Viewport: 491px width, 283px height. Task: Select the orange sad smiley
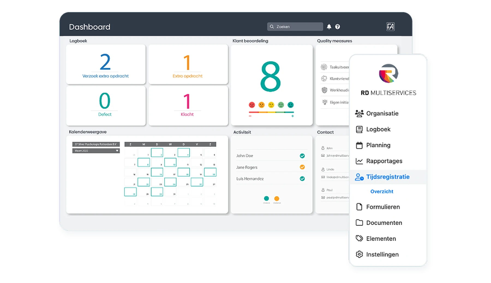[x=261, y=105]
